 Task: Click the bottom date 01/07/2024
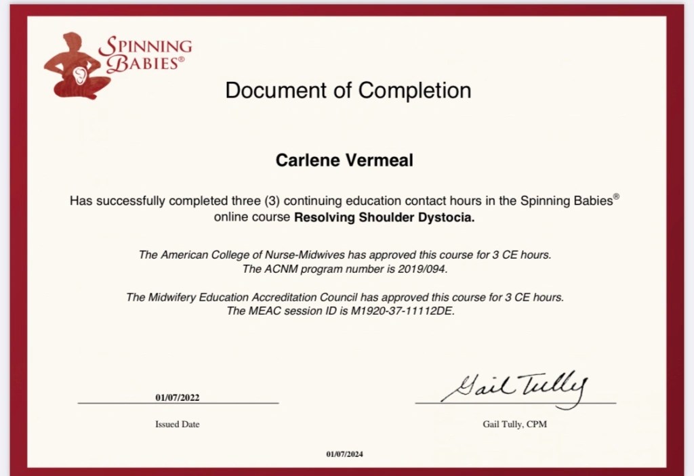[x=344, y=454]
